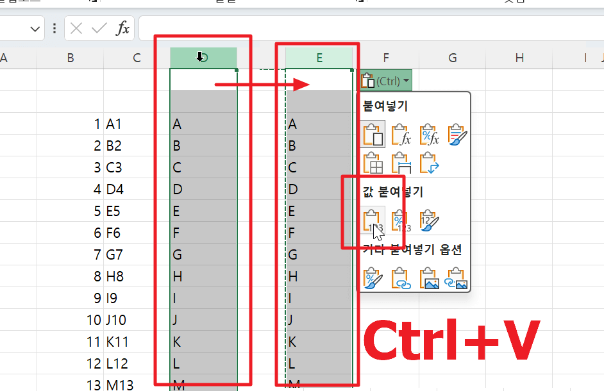Click cell containing L12 in column C
Image resolution: width=604 pixels, height=391 pixels.
point(137,363)
